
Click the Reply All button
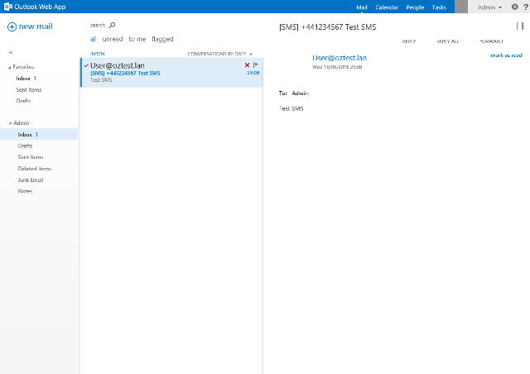point(447,41)
